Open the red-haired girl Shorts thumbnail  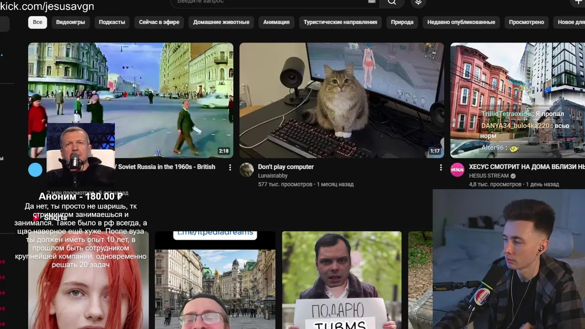click(88, 280)
